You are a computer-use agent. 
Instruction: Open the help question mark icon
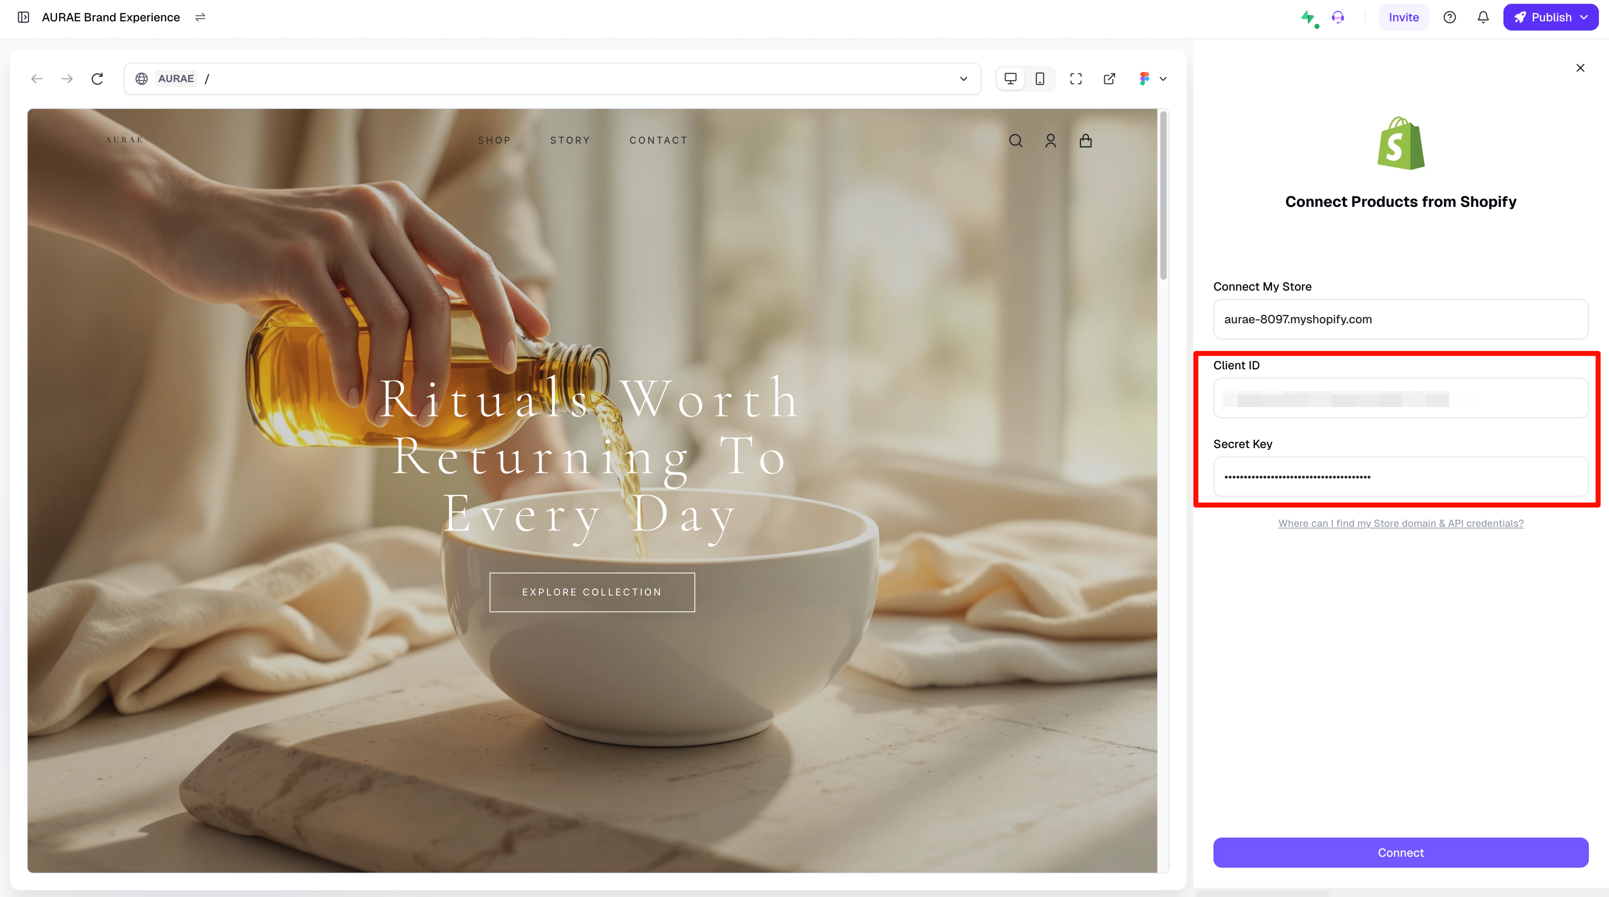click(x=1450, y=18)
